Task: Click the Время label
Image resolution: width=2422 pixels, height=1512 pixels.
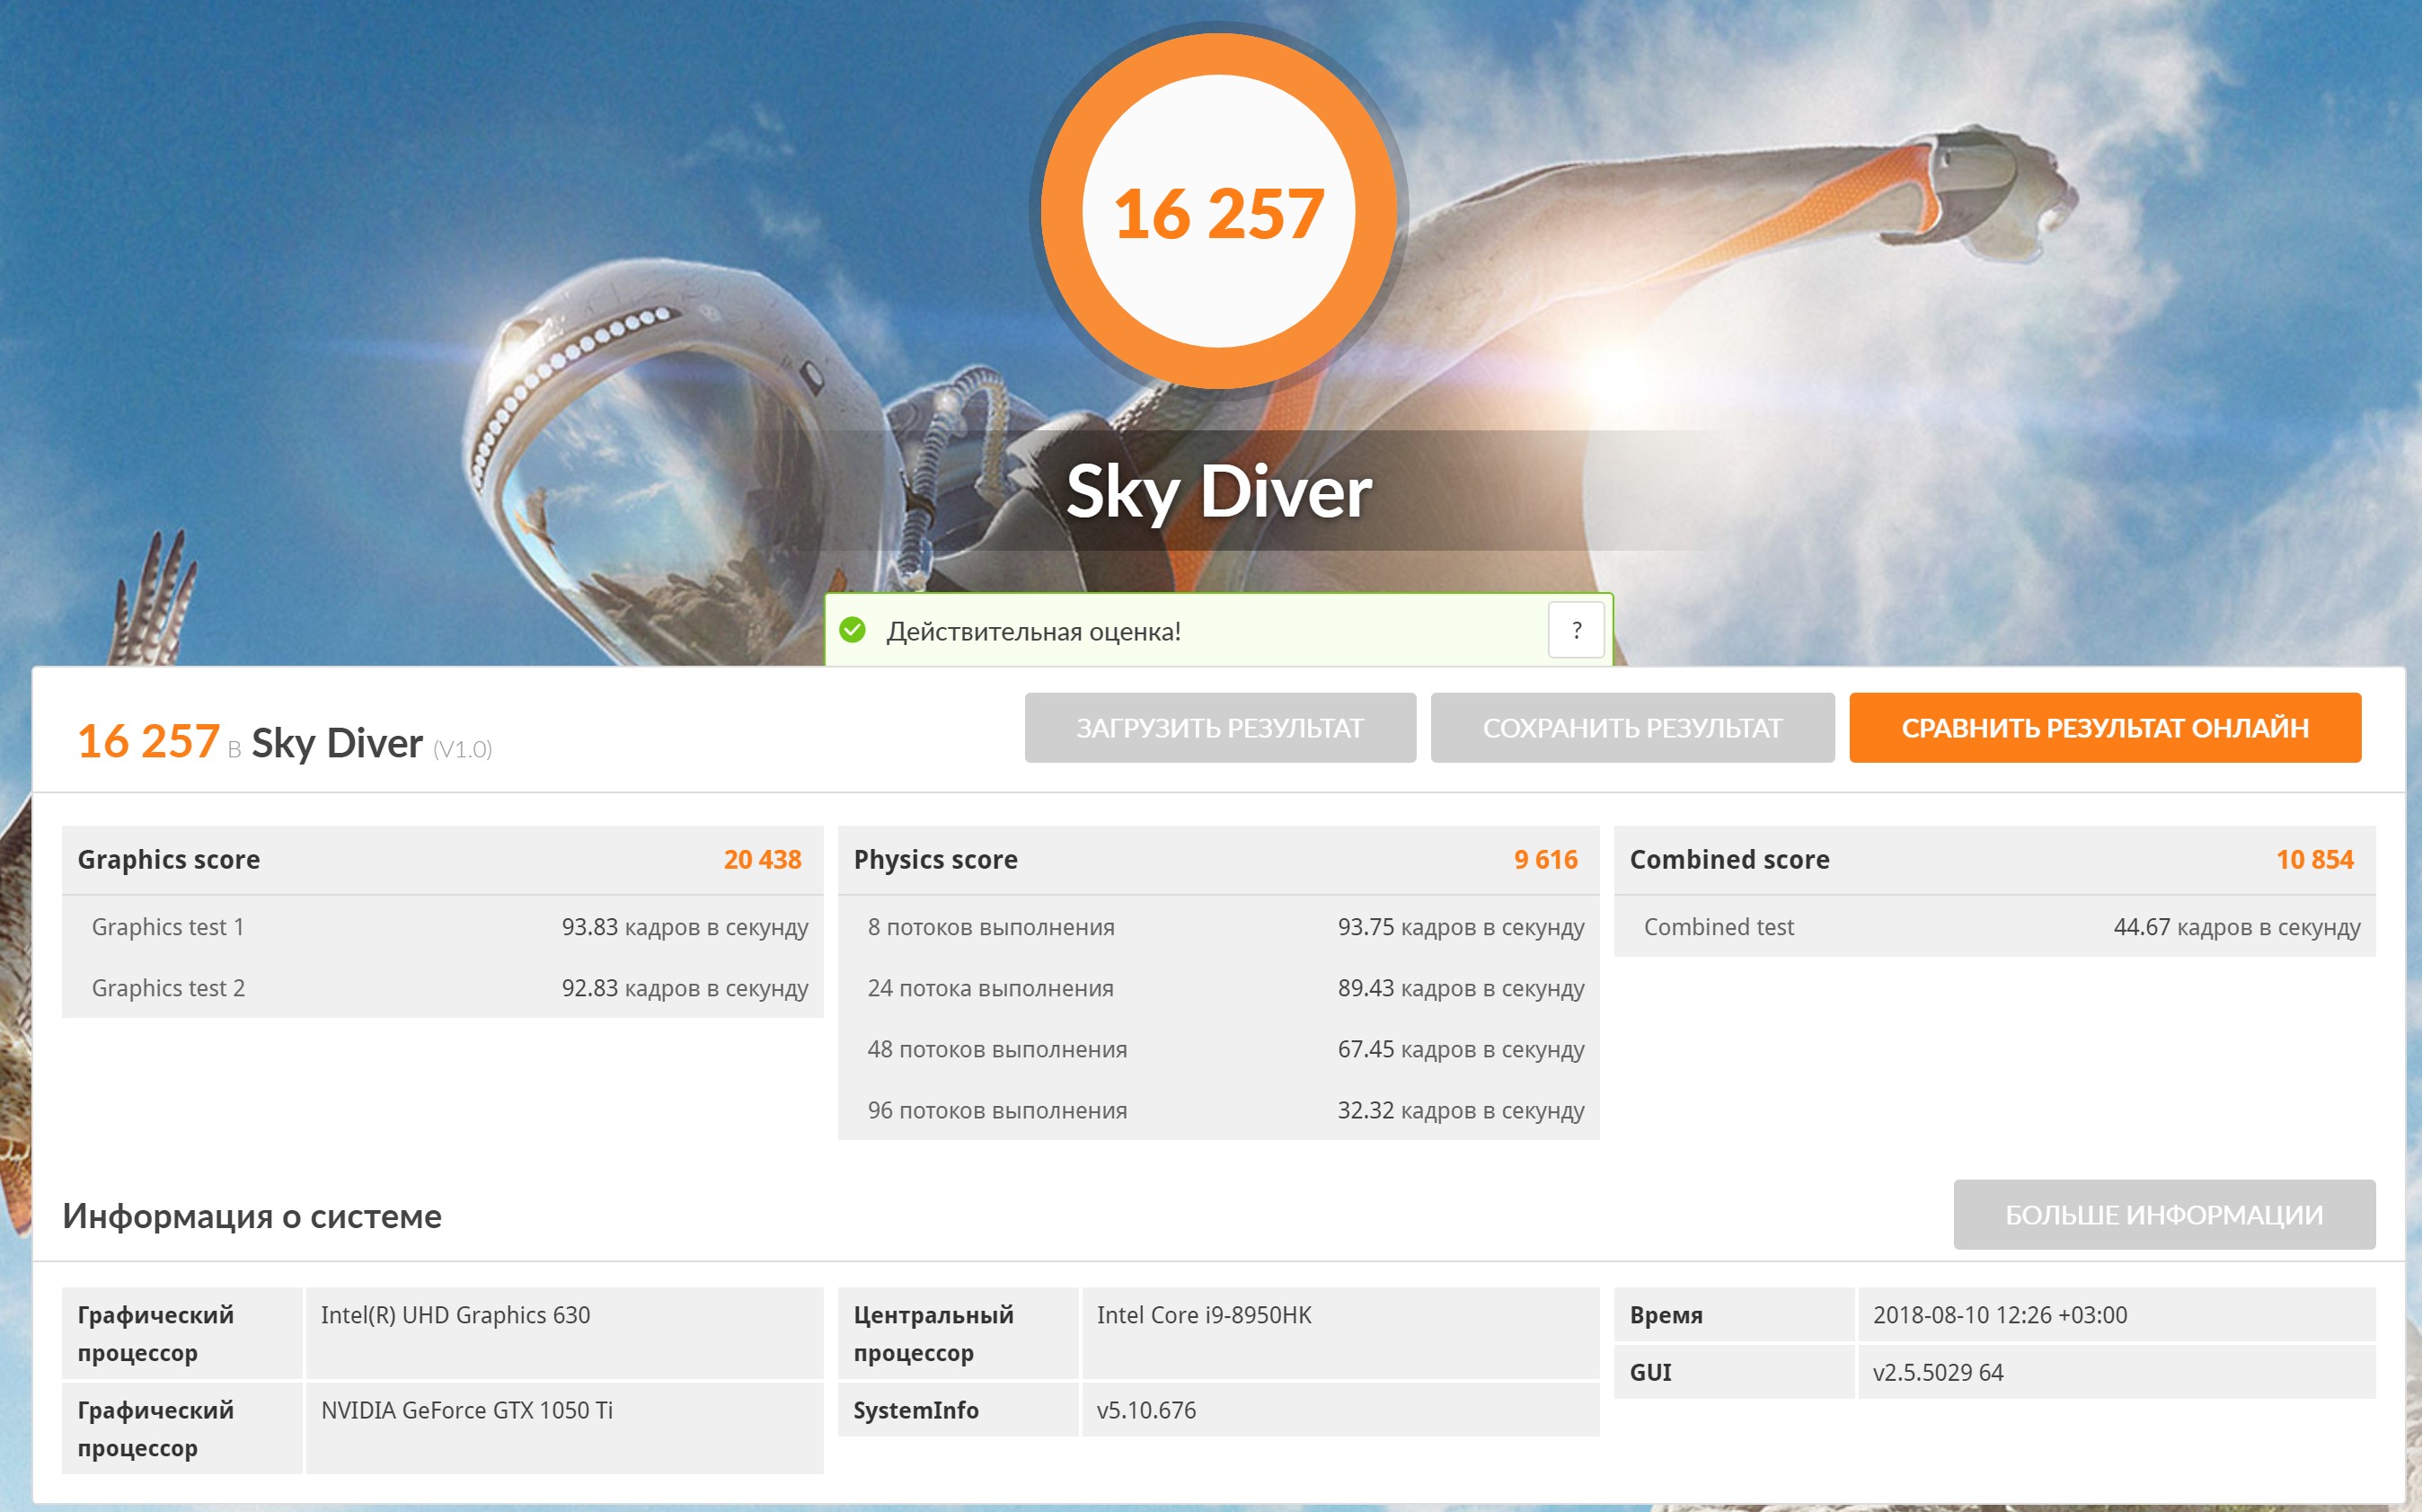Action: click(x=1666, y=1316)
